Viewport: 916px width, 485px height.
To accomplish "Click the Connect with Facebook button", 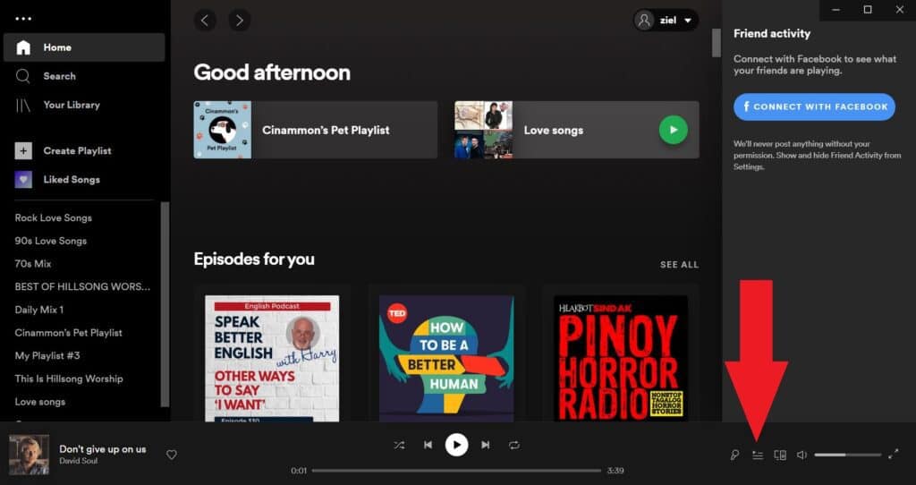I will click(x=814, y=106).
